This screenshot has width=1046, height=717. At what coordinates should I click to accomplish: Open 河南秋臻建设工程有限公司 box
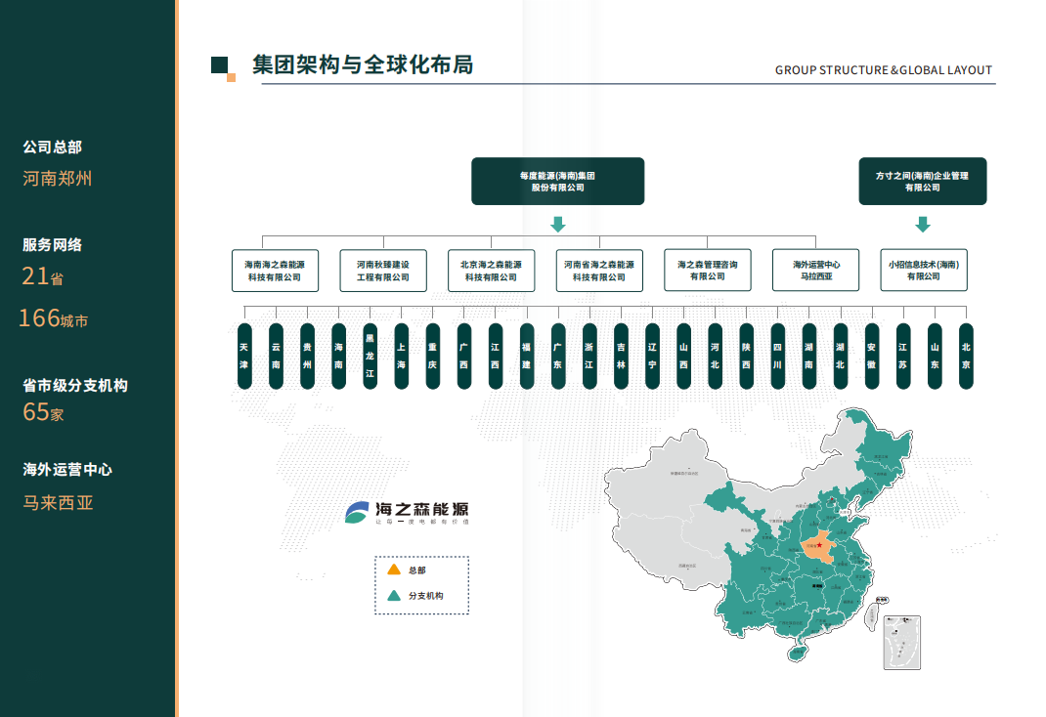point(383,271)
